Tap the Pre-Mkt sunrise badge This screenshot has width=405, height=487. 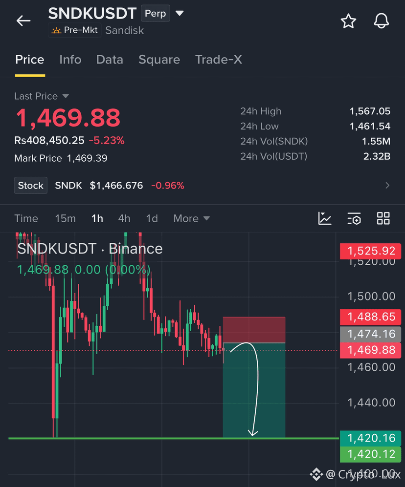coord(75,30)
